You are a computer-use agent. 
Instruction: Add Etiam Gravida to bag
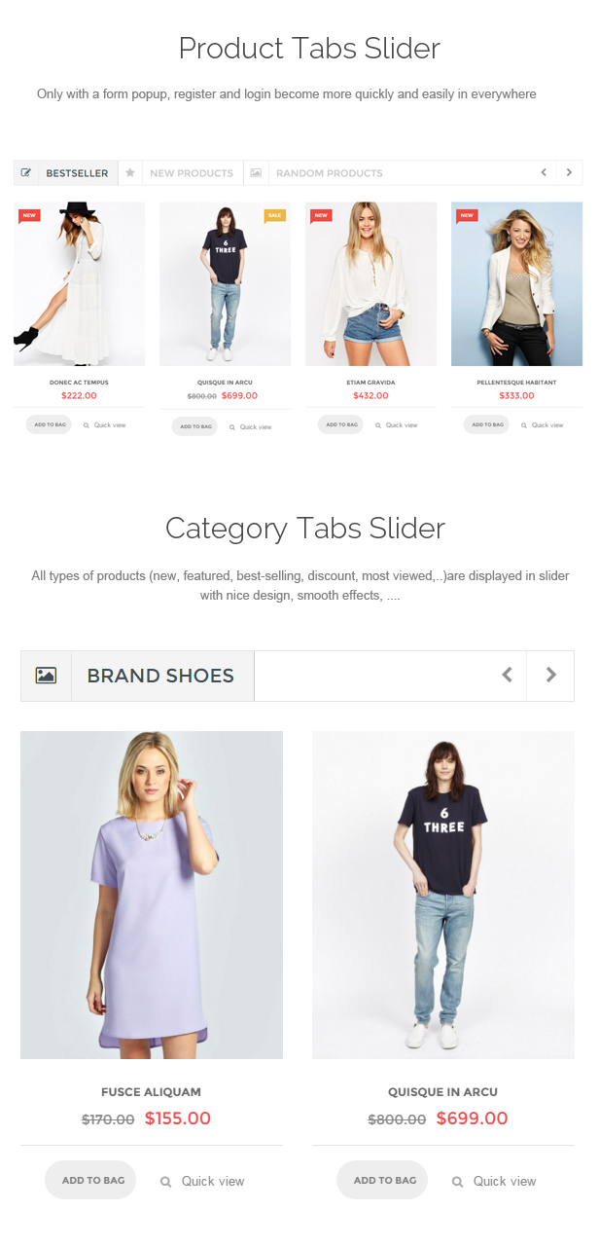click(x=340, y=424)
